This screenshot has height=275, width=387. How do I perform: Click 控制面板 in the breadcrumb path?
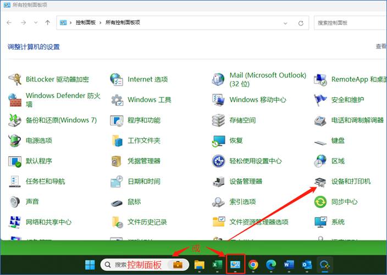click(85, 23)
